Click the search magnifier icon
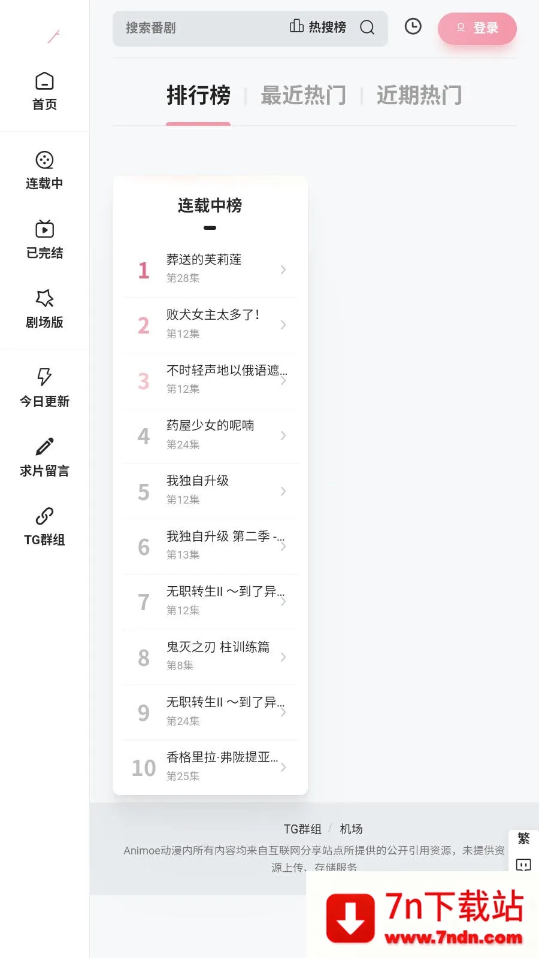This screenshot has height=958, width=539. (367, 28)
